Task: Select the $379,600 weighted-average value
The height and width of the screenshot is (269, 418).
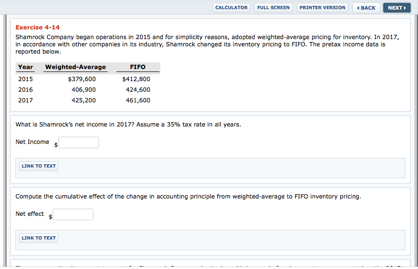Action: tap(82, 79)
